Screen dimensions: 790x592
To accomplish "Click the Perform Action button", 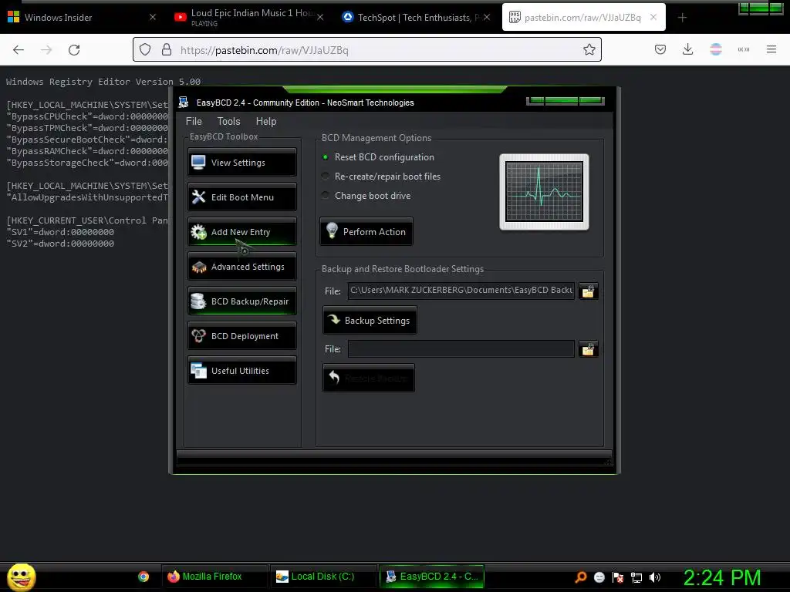I will (x=366, y=231).
